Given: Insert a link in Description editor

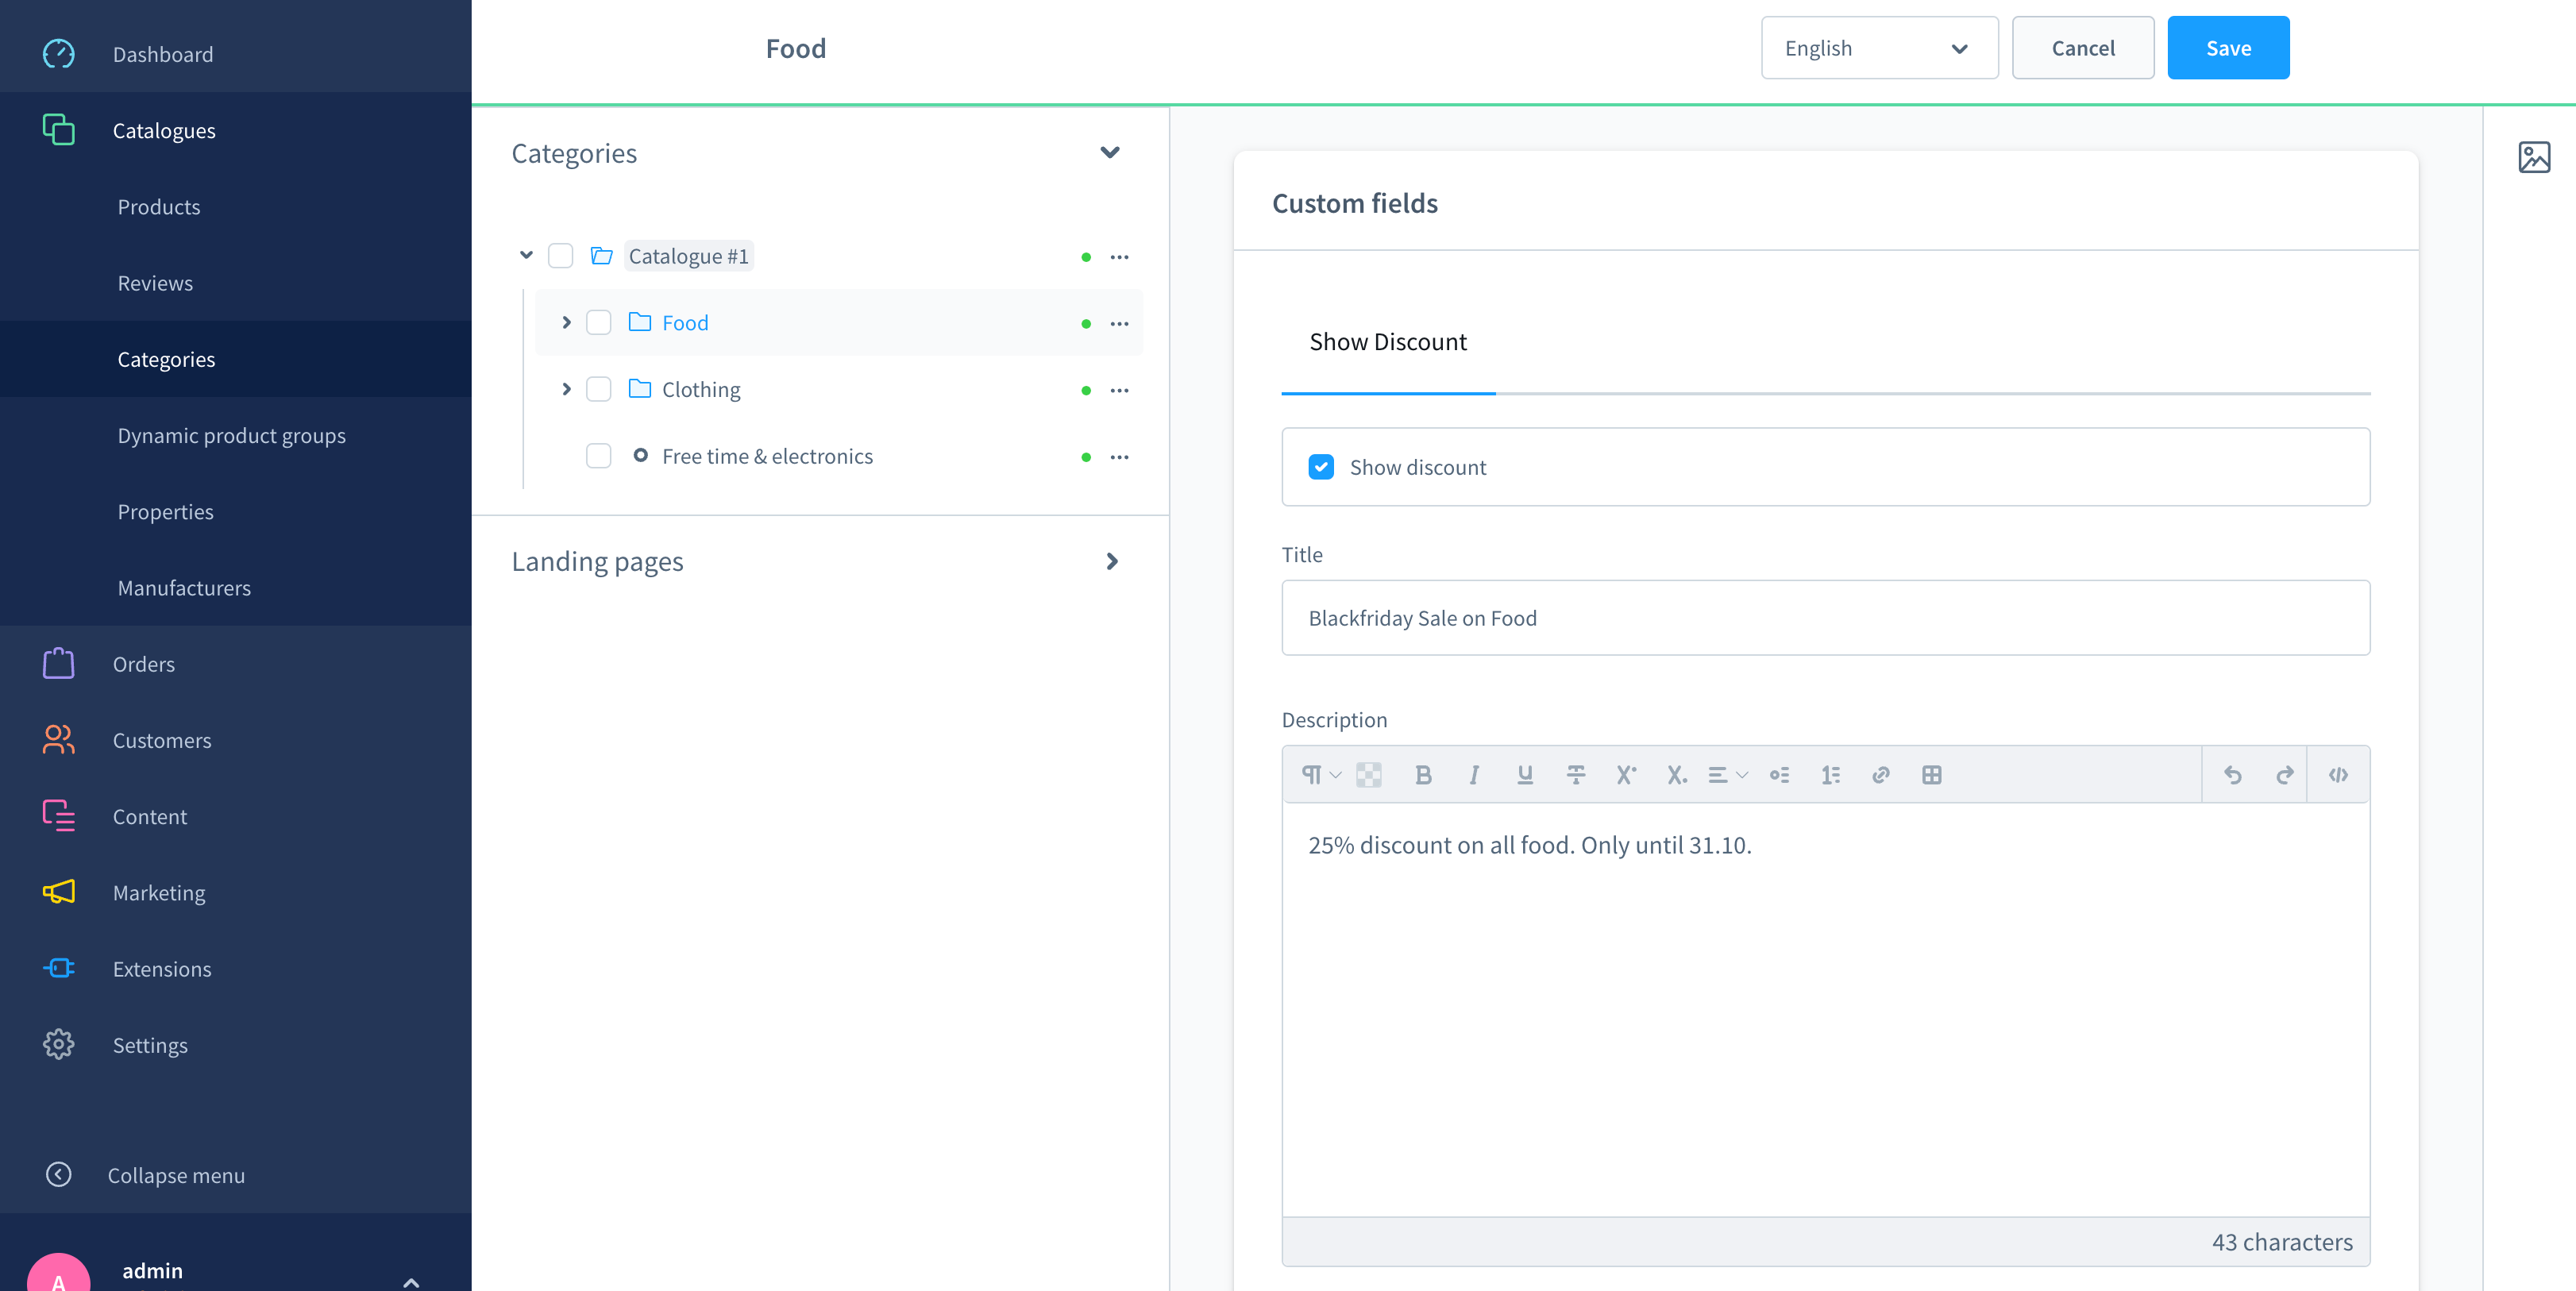Looking at the screenshot, I should [1881, 775].
